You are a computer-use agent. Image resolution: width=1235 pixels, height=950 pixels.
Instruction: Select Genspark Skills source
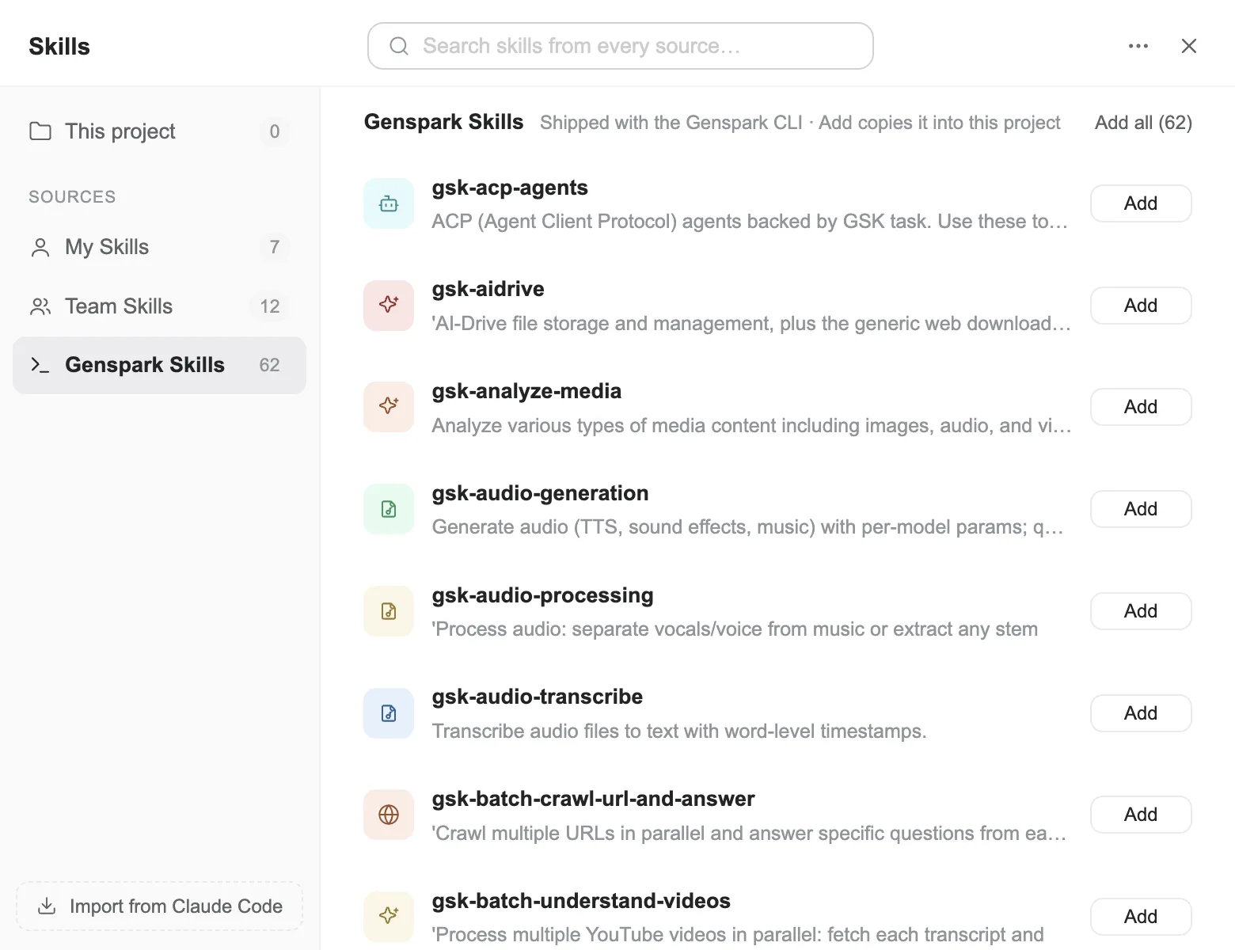click(x=159, y=365)
